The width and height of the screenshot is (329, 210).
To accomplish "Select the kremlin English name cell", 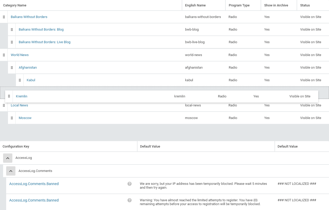I will point(180,96).
